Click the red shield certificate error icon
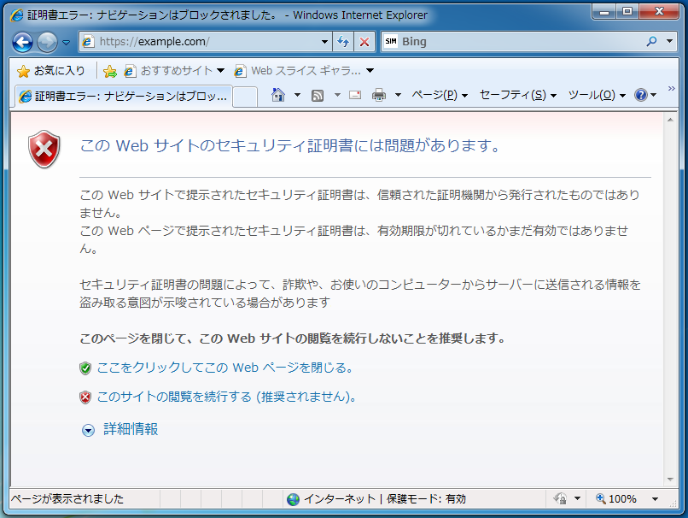Image resolution: width=688 pixels, height=518 pixels. 44,150
